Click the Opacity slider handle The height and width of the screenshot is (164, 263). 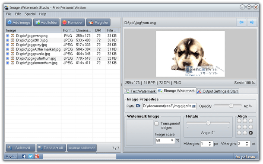(231, 106)
